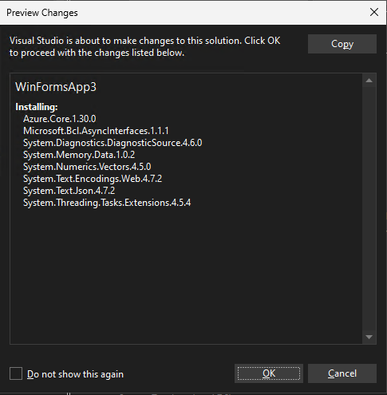The width and height of the screenshot is (387, 395).
Task: Select the System.Numerics.Vectors.4.5.0 entry
Action: (x=87, y=167)
